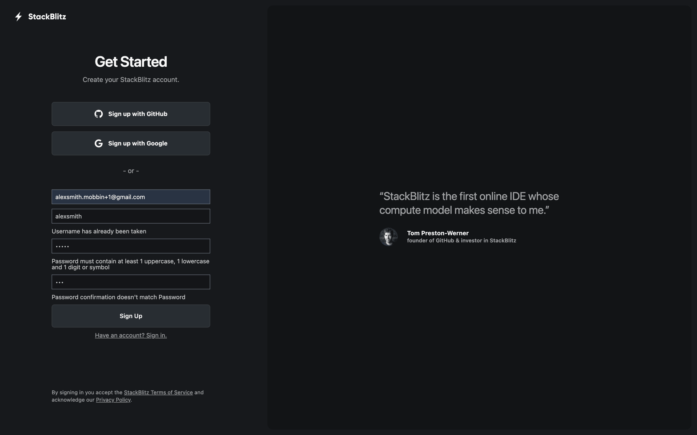Click 'Password confirmation doesn't match Password' error
The width and height of the screenshot is (697, 435).
(118, 297)
